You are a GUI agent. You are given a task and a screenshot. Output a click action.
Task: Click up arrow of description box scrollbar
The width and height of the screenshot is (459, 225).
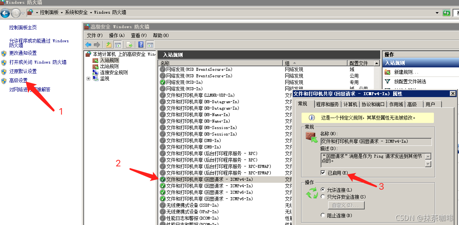[x=428, y=156]
